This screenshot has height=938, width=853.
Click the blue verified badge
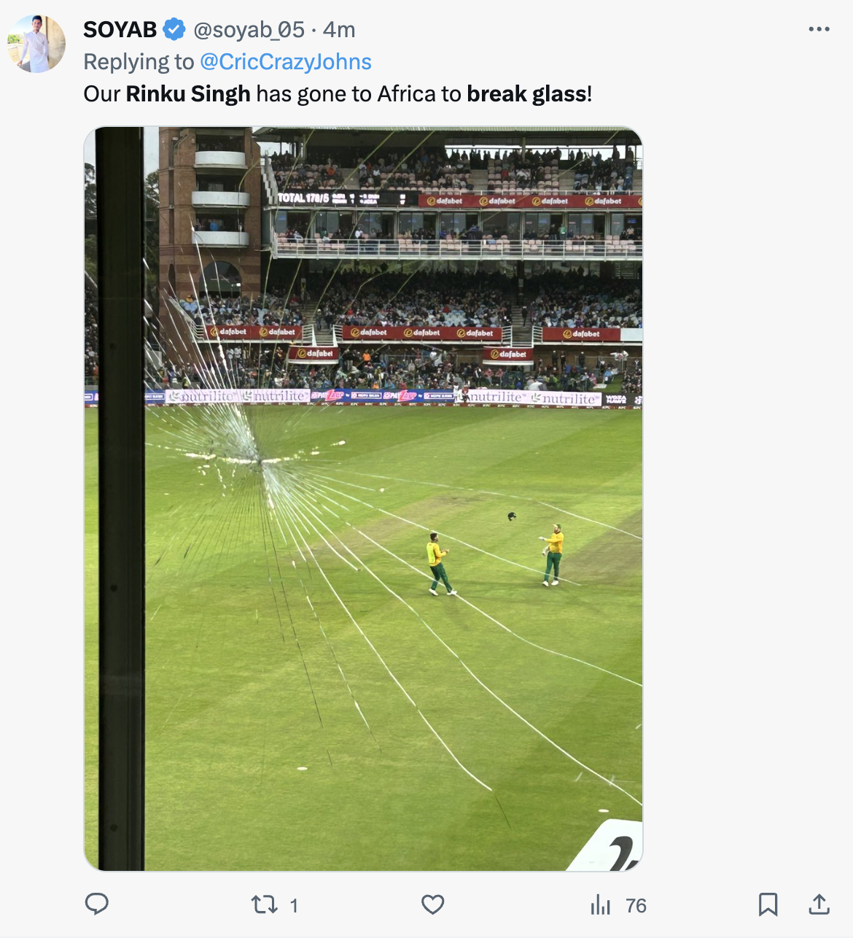coord(174,29)
